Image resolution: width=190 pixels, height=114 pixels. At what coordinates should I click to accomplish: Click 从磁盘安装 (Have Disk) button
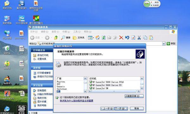pyautogui.click(x=134, y=96)
